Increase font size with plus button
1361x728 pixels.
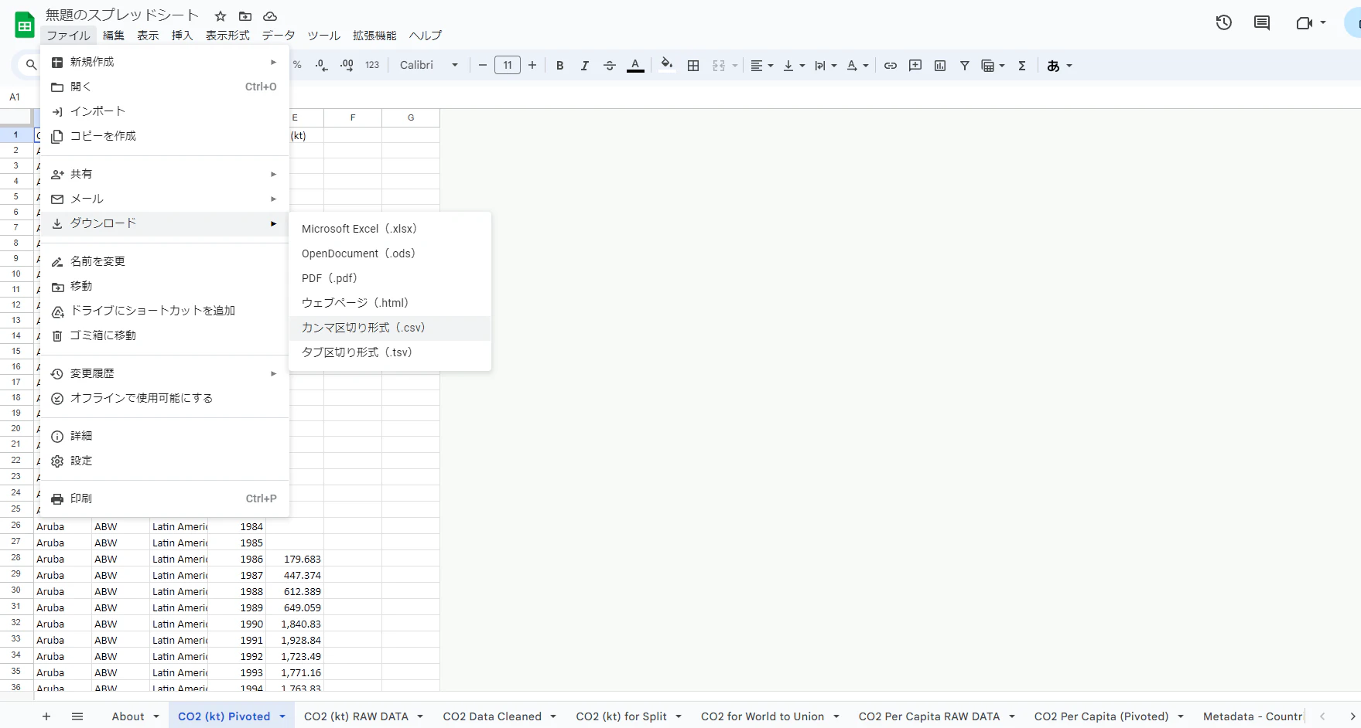pyautogui.click(x=532, y=66)
